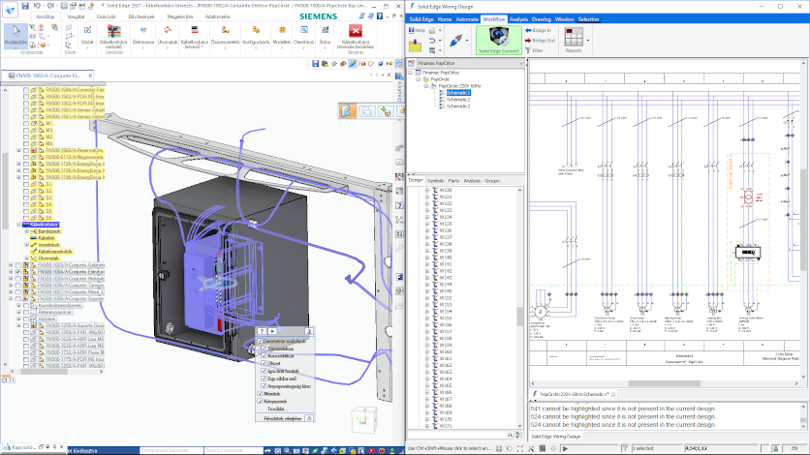Viewport: 810px width, 455px height.
Task: Click the yellow folder download icon
Action: point(416,45)
